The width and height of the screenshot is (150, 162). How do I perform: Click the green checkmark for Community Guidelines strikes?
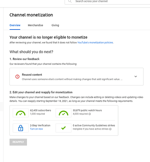(63, 128)
